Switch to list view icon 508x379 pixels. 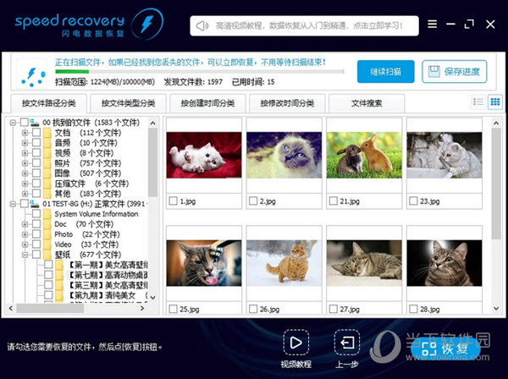tap(478, 102)
